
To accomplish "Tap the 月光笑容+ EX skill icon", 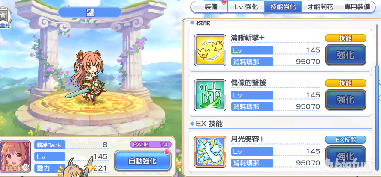I will [x=210, y=152].
